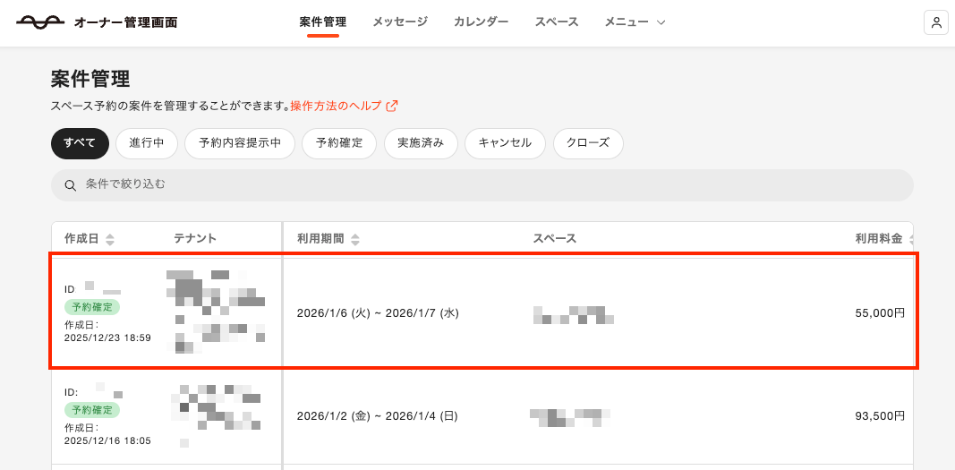Open the 操作方法のヘルプ link
Viewport: 955px width, 470px height.
click(337, 106)
